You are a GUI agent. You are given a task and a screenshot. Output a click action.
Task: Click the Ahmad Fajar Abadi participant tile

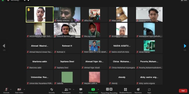(94, 61)
